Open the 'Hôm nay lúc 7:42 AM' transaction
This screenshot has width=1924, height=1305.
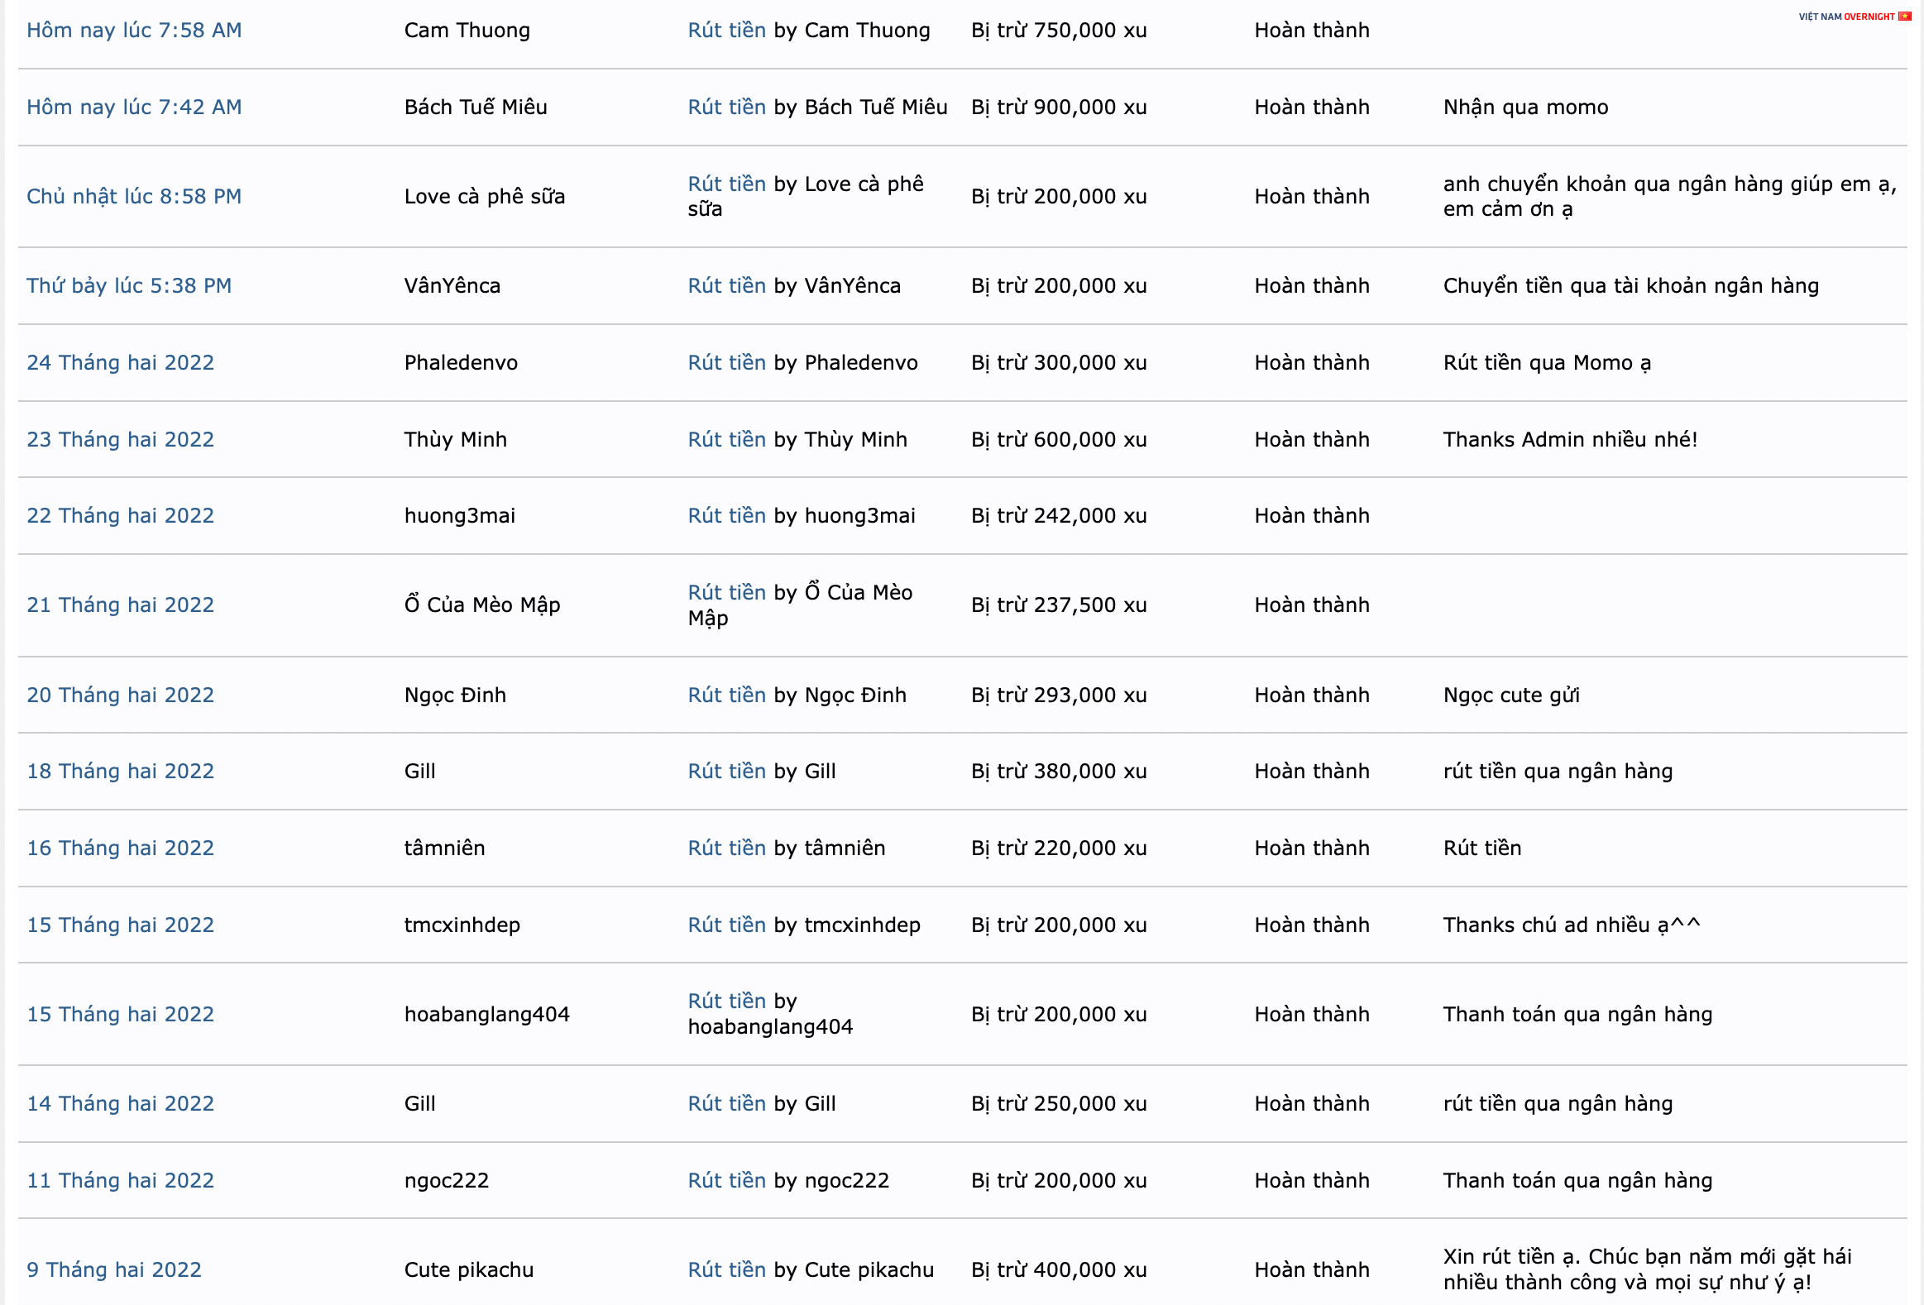coord(134,108)
